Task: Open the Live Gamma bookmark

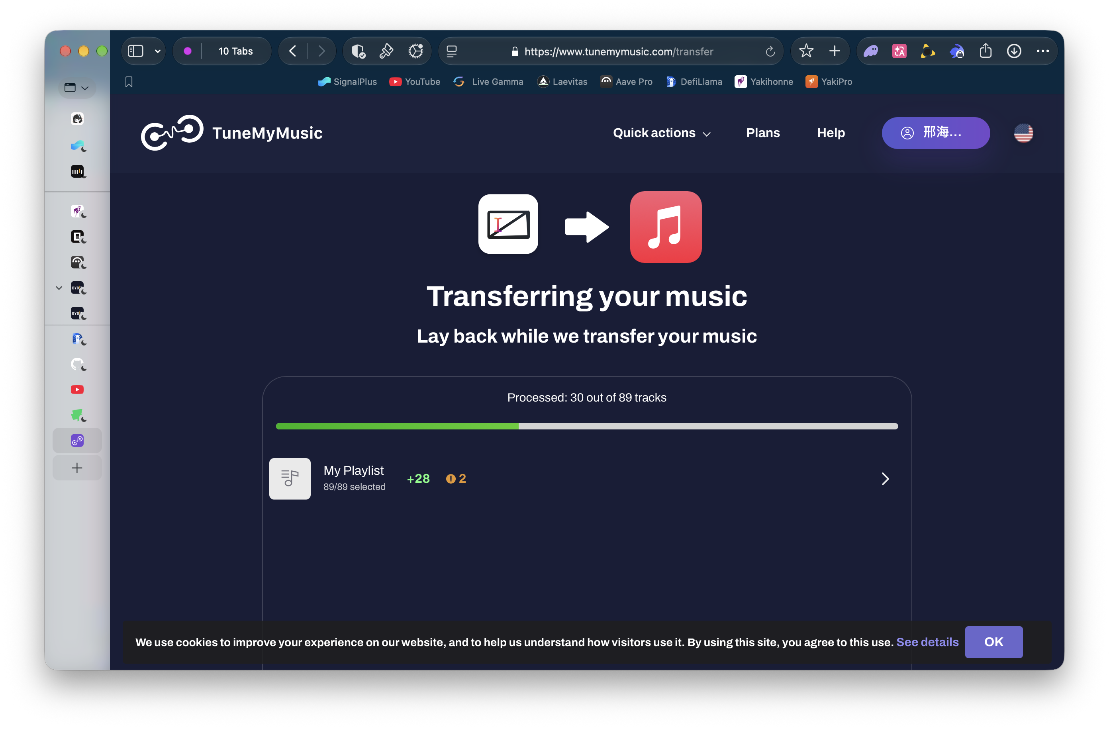Action: pyautogui.click(x=488, y=82)
